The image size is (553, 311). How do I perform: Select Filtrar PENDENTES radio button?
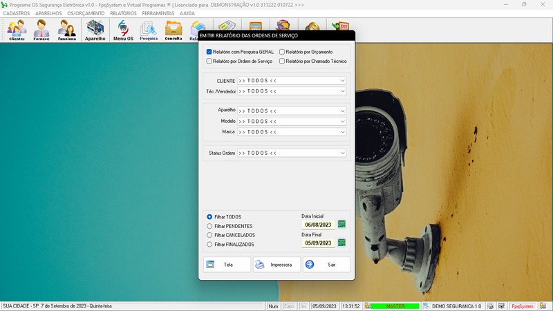pyautogui.click(x=209, y=226)
